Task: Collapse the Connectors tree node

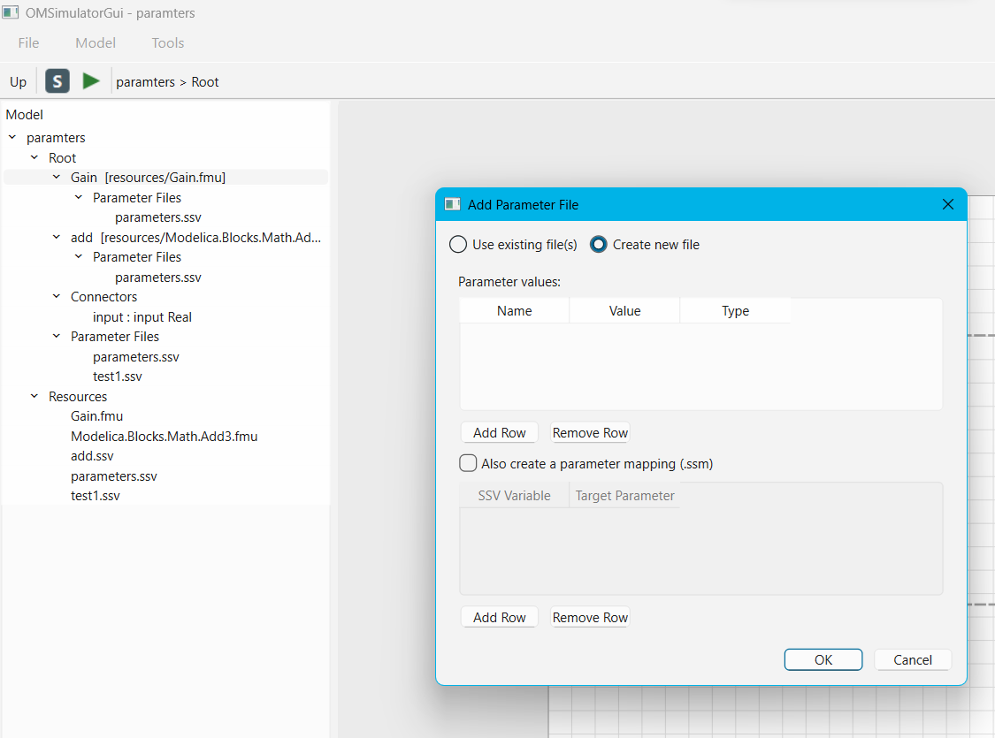Action: point(57,296)
